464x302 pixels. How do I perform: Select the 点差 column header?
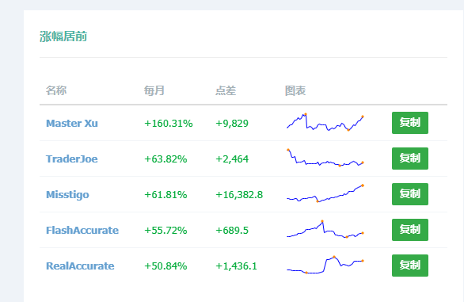226,90
